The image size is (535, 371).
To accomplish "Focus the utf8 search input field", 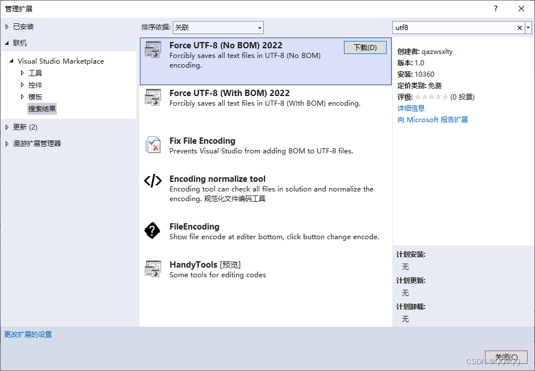I will pyautogui.click(x=454, y=28).
